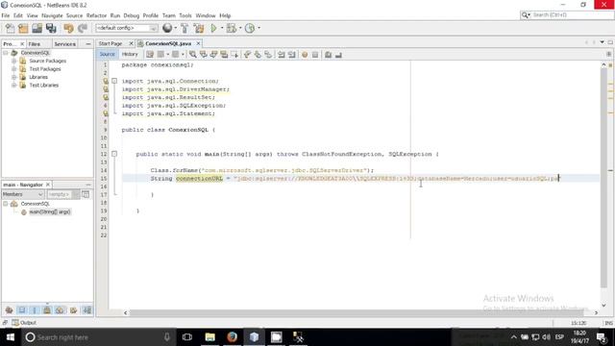Image resolution: width=615 pixels, height=346 pixels.
Task: Click Last Edit editor toolbar icon
Action: tap(150, 55)
